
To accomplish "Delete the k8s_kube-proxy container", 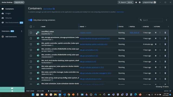I will pos(165,79).
